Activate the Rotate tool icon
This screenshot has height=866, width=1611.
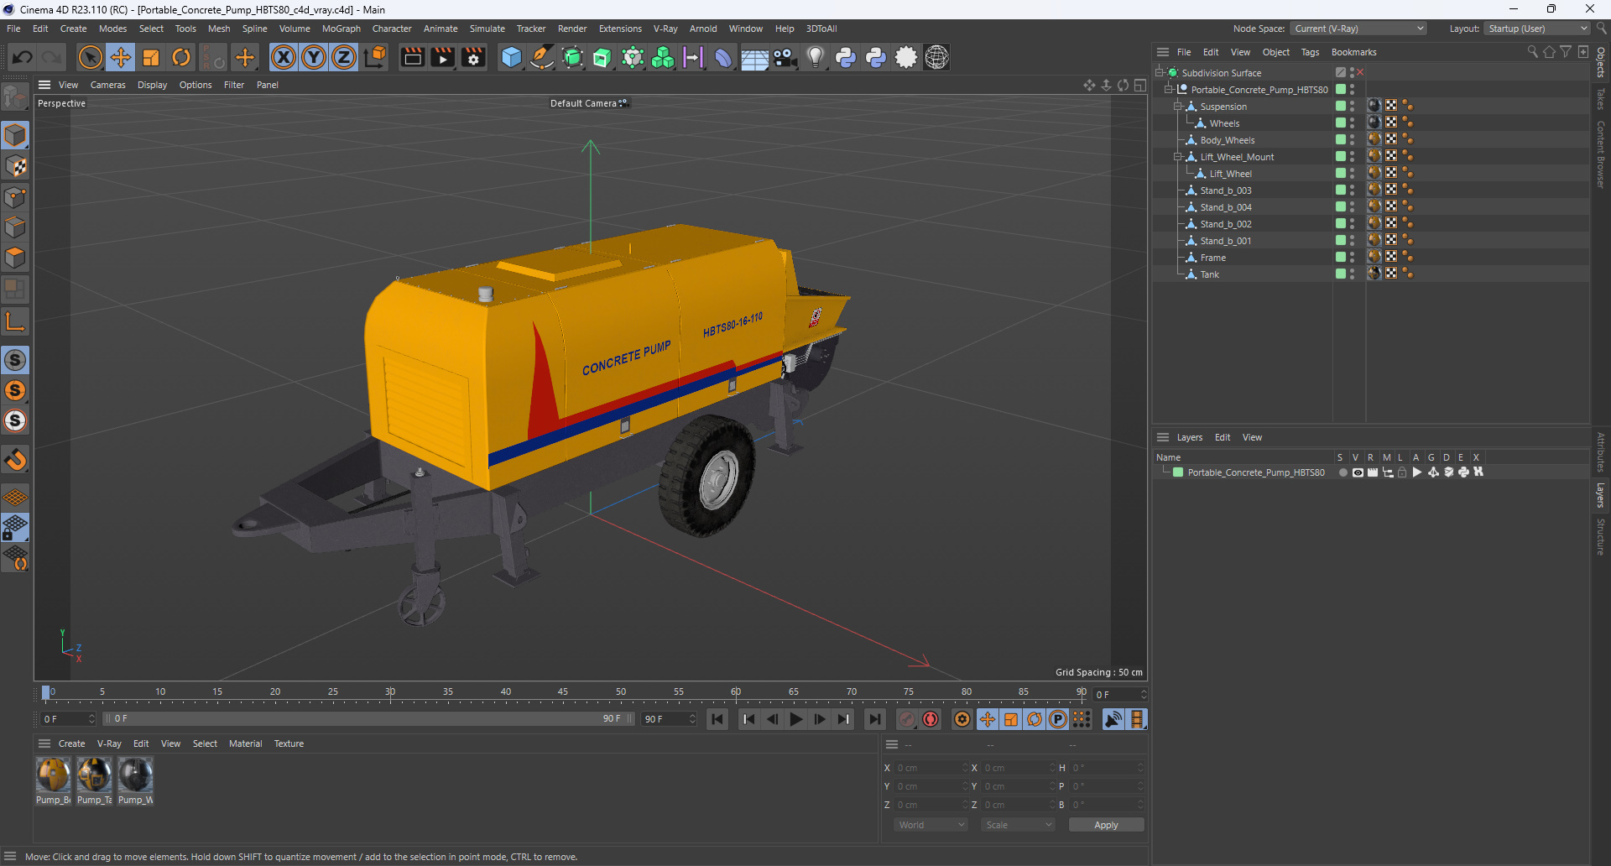pos(181,57)
